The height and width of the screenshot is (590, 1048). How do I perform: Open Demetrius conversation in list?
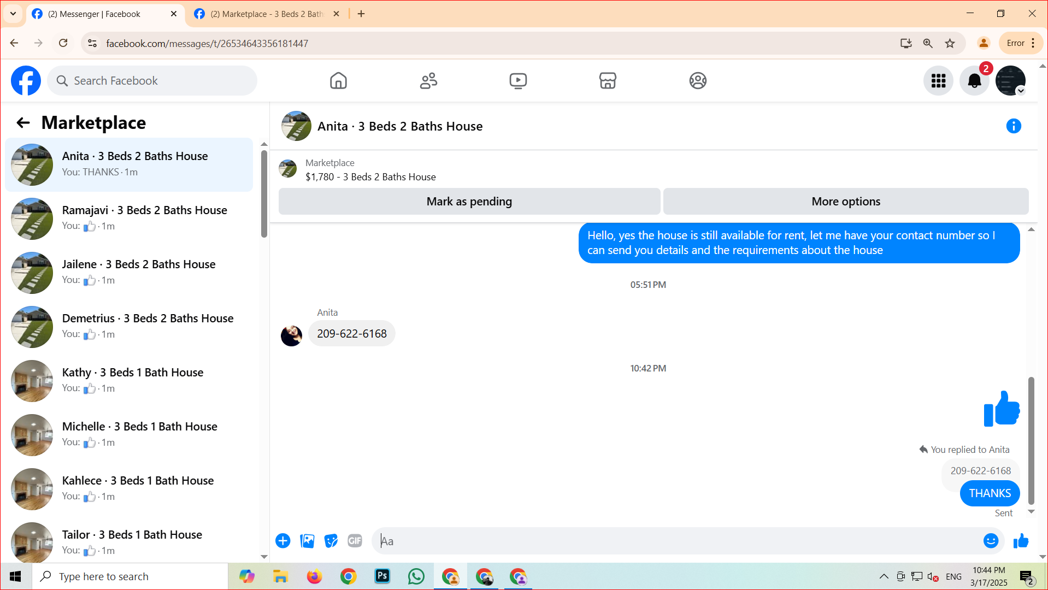click(x=129, y=327)
